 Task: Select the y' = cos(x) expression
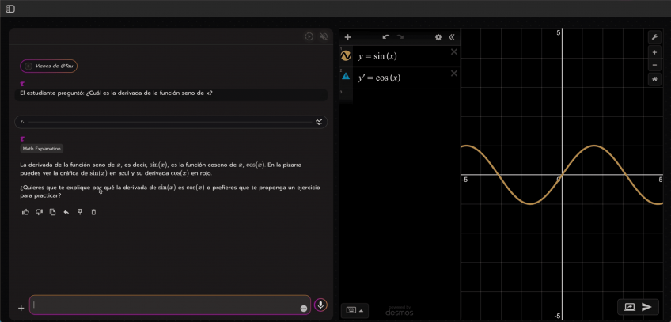[379, 78]
